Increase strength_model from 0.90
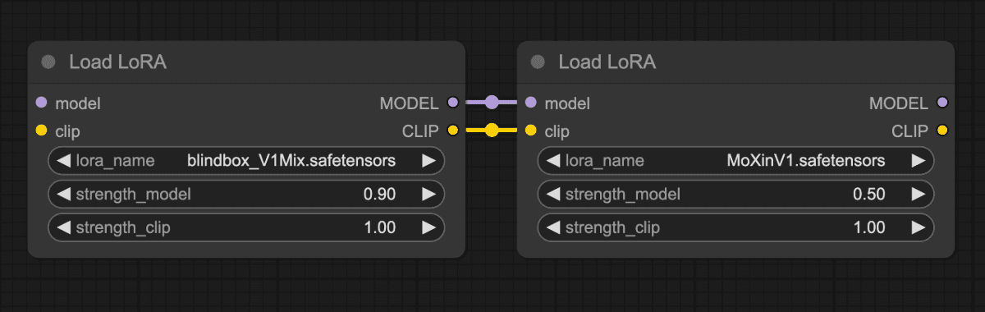The height and width of the screenshot is (312, 985). [429, 195]
